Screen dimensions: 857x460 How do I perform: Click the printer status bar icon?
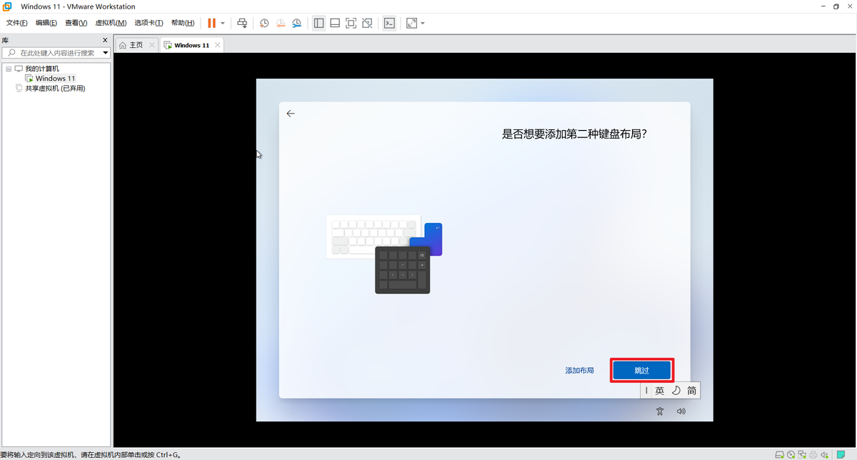coord(813,455)
